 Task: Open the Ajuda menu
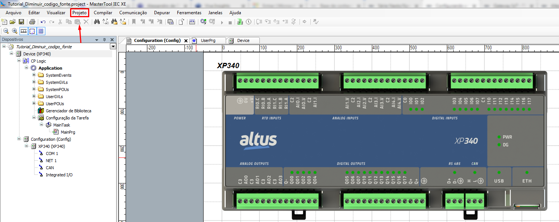tap(235, 12)
